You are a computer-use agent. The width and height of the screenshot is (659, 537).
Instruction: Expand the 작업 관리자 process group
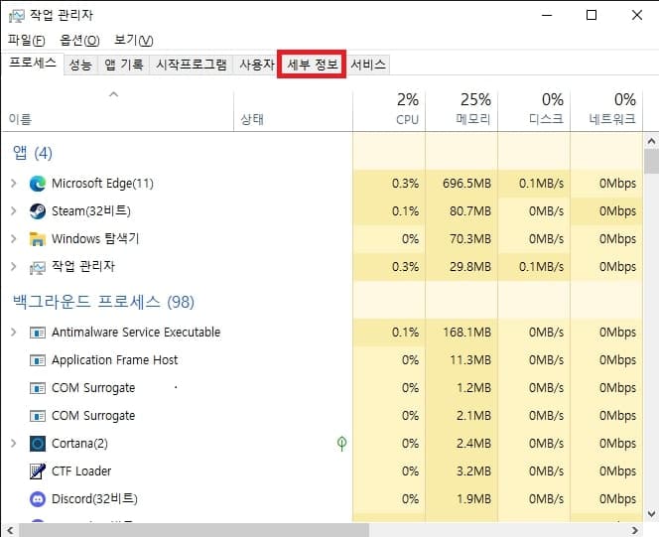[14, 266]
